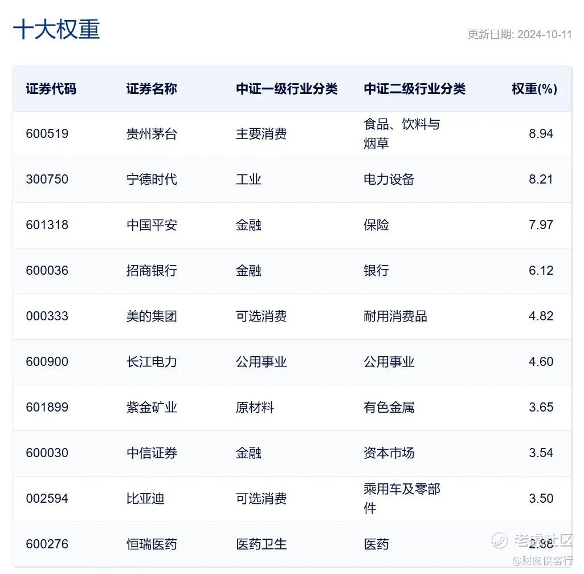Click 电力设备 sub-industry cell
Screen dimensions: 584x574
click(x=389, y=180)
